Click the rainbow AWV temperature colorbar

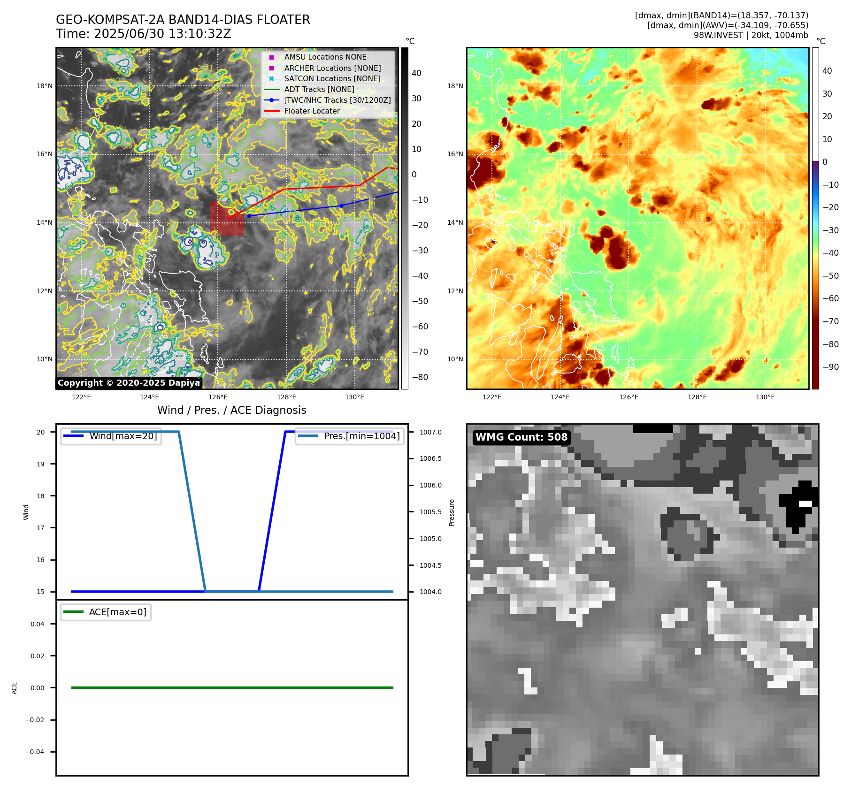(815, 218)
